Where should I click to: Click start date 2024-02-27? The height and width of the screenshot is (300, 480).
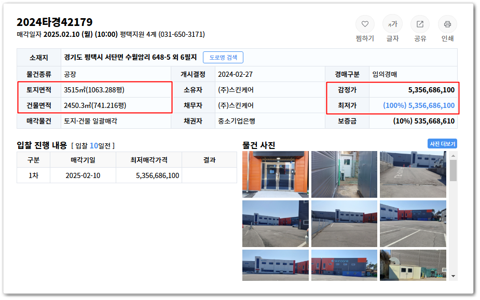[235, 74]
